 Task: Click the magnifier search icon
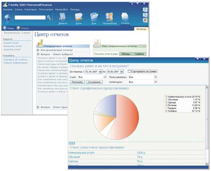[x=49, y=18]
